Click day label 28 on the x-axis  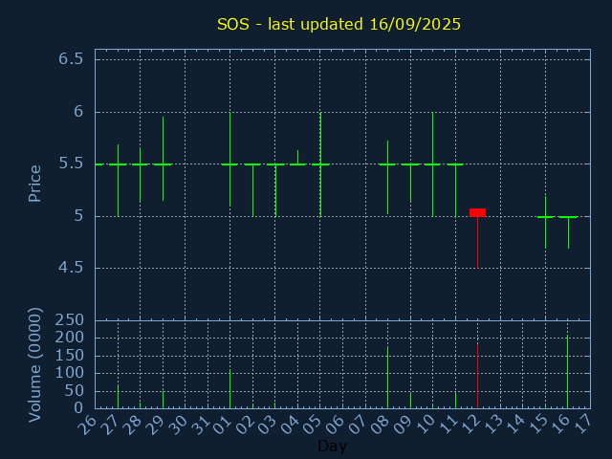[132, 425]
